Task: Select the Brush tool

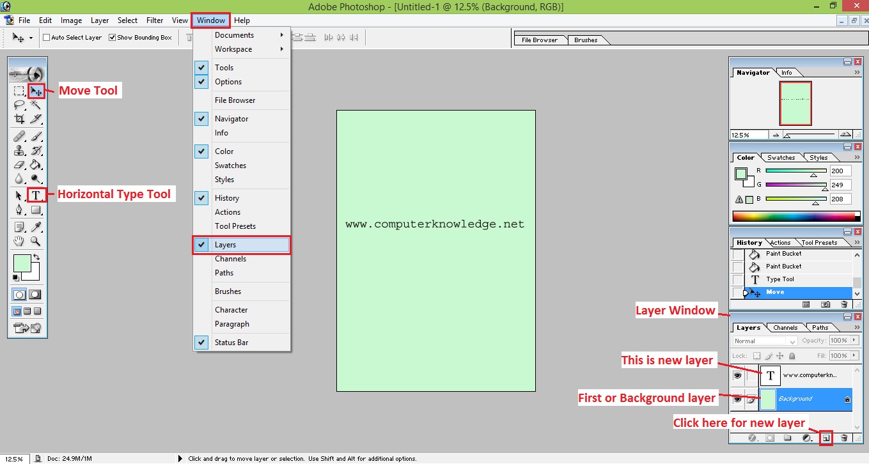Action: 36,136
